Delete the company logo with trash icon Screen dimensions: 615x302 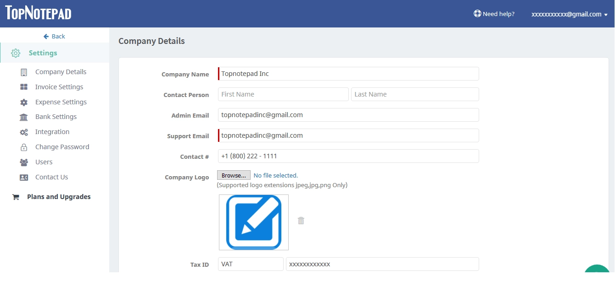click(301, 221)
